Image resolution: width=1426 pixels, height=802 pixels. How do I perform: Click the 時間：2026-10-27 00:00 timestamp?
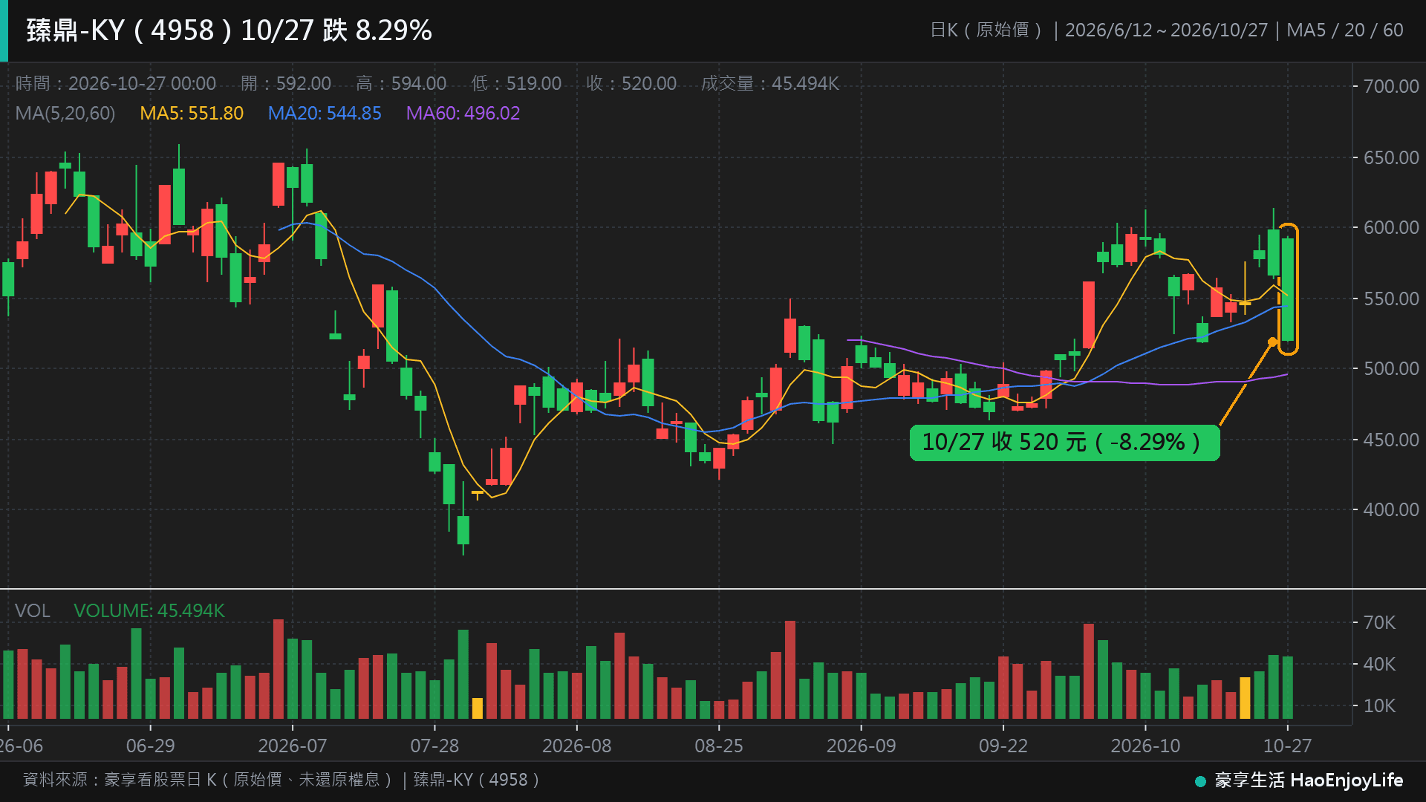116,83
